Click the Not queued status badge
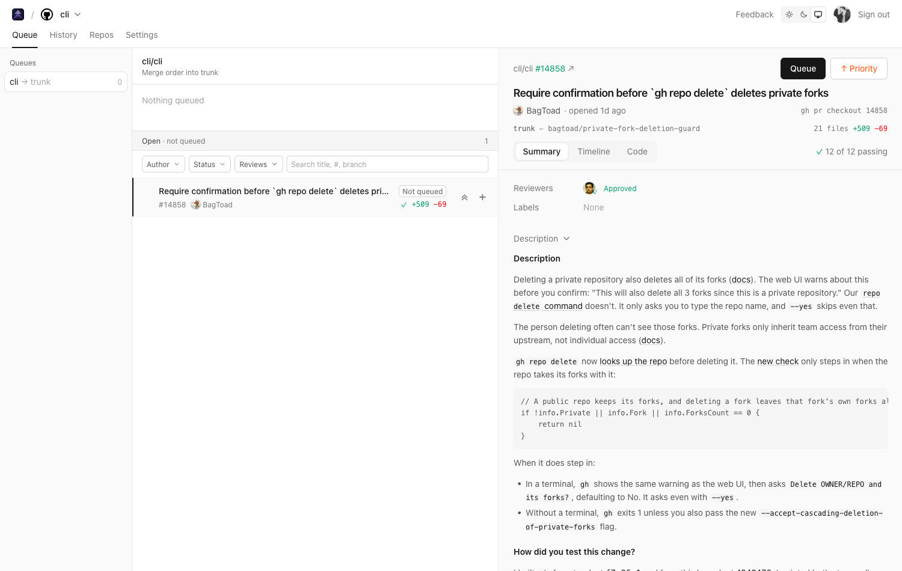This screenshot has height=571, width=902. (422, 191)
